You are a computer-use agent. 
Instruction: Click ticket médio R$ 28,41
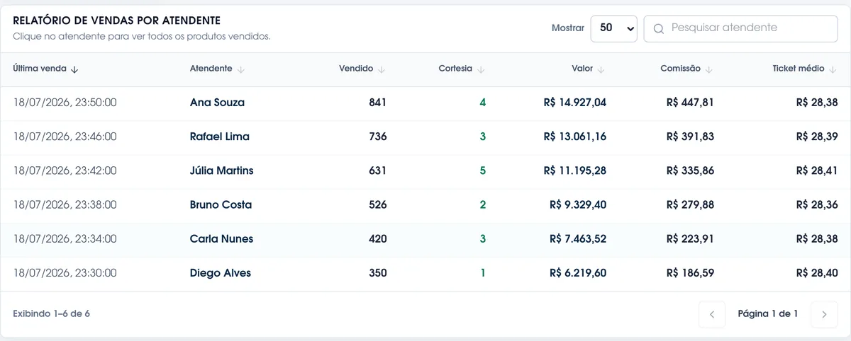[817, 170]
